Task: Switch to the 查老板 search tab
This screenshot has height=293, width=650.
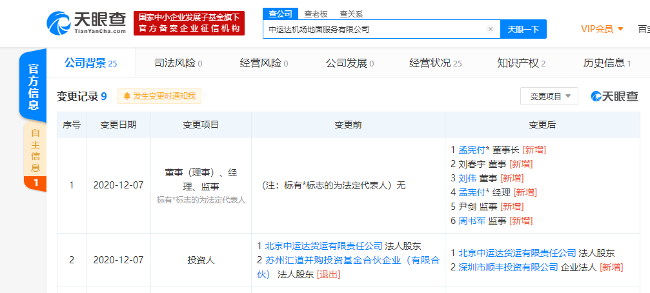Action: (316, 14)
